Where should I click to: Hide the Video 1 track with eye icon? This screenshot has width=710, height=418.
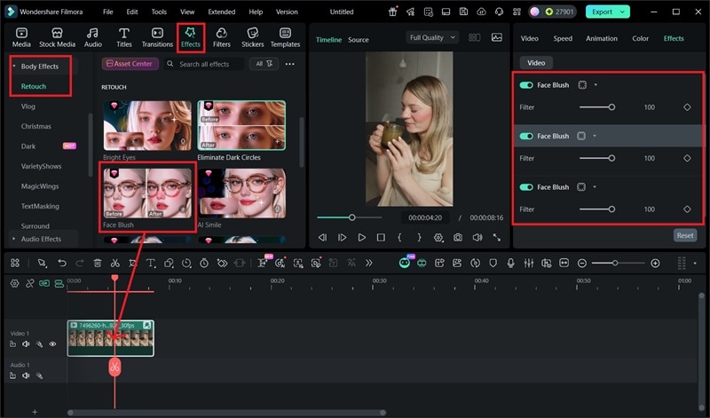click(52, 344)
